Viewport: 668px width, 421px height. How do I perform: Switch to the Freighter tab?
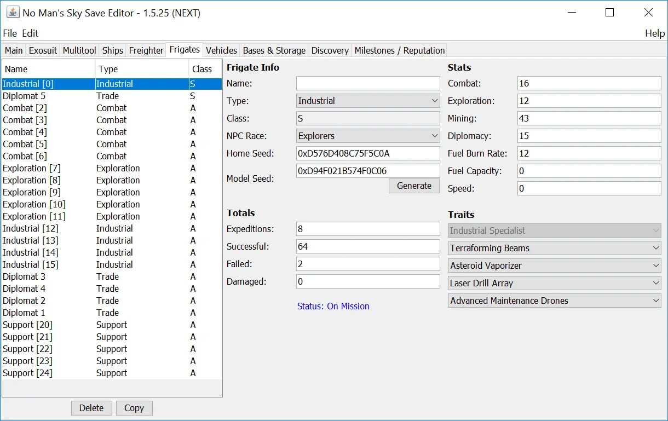(146, 50)
